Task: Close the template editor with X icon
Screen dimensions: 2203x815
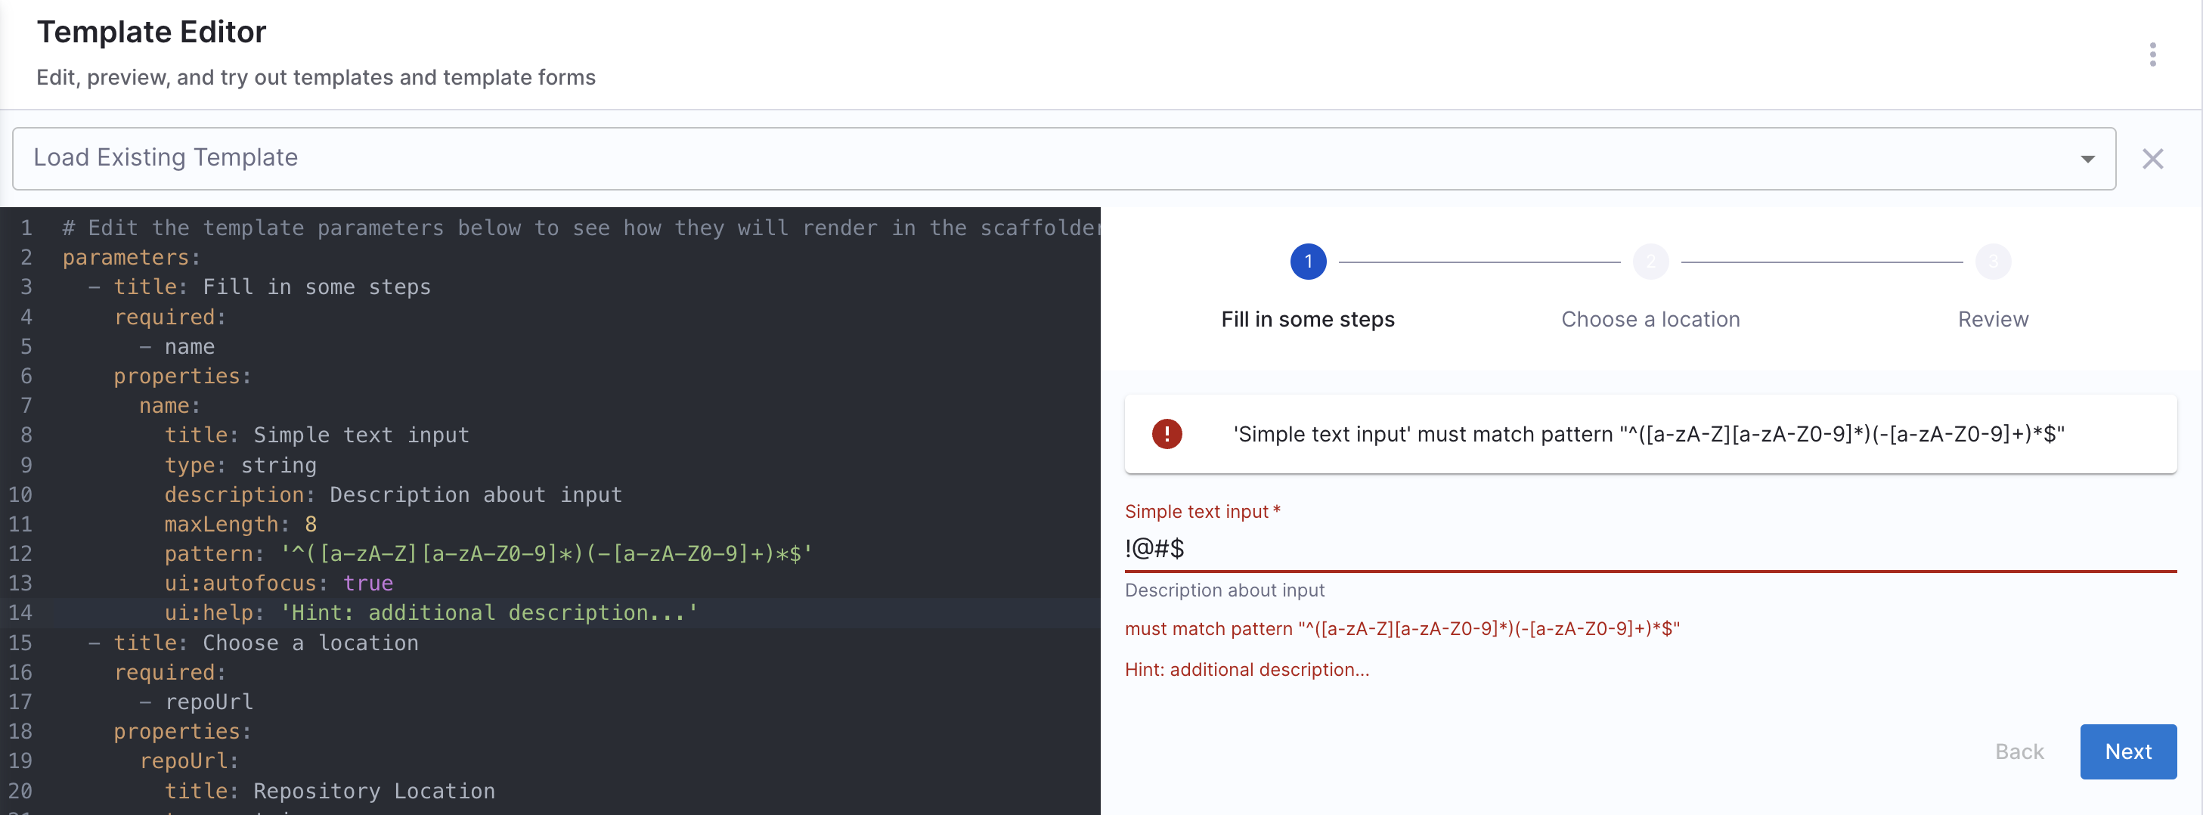Action: 2152,159
